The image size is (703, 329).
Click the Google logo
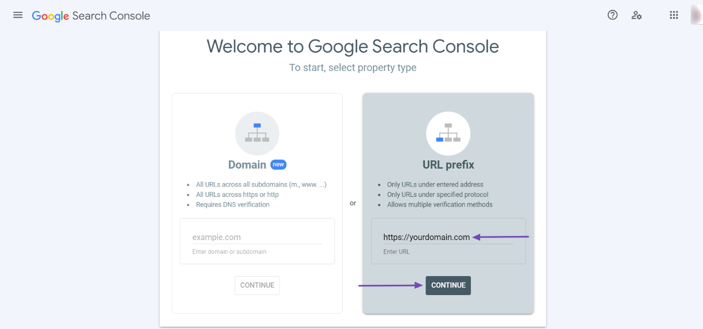50,16
